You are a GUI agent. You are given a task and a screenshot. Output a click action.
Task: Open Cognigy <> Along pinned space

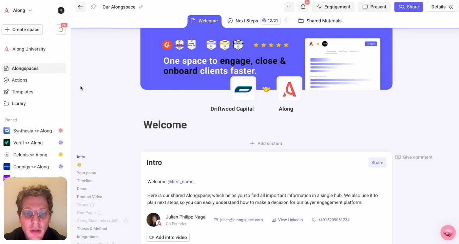click(x=31, y=167)
